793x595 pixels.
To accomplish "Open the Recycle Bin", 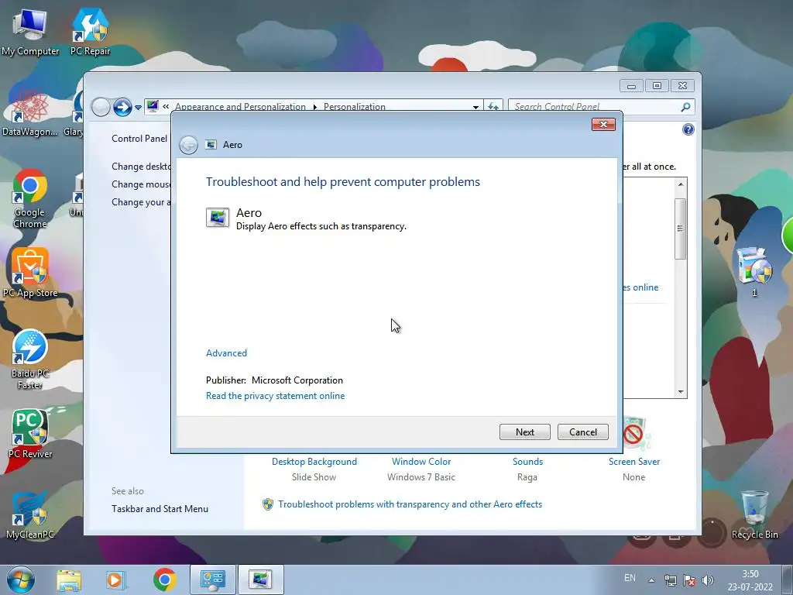I will coord(754,514).
